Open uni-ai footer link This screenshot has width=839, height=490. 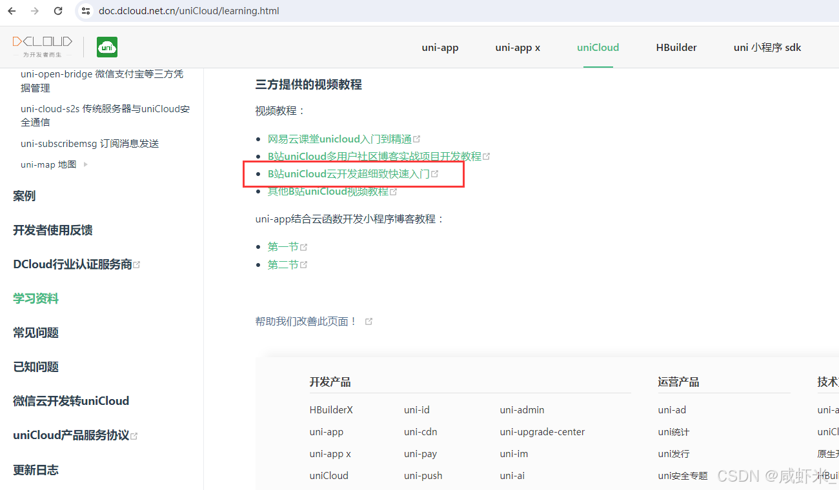512,476
